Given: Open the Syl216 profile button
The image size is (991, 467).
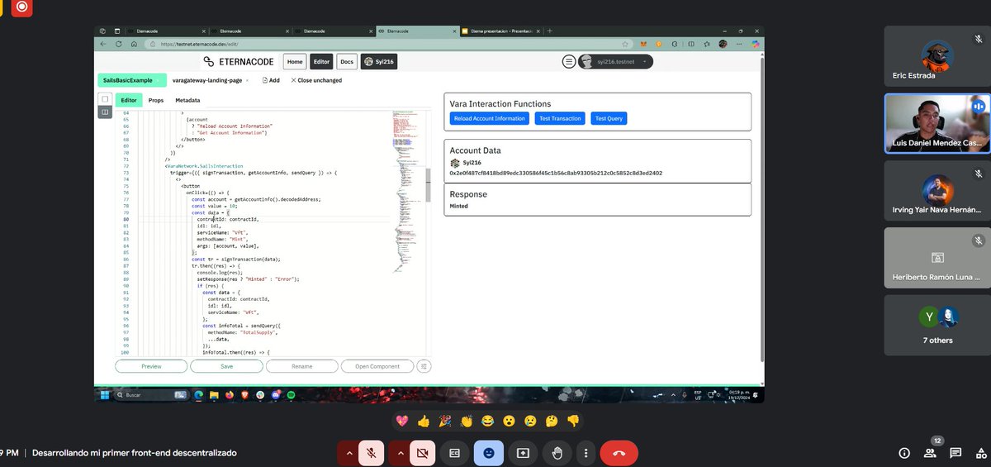Looking at the screenshot, I should pyautogui.click(x=379, y=61).
